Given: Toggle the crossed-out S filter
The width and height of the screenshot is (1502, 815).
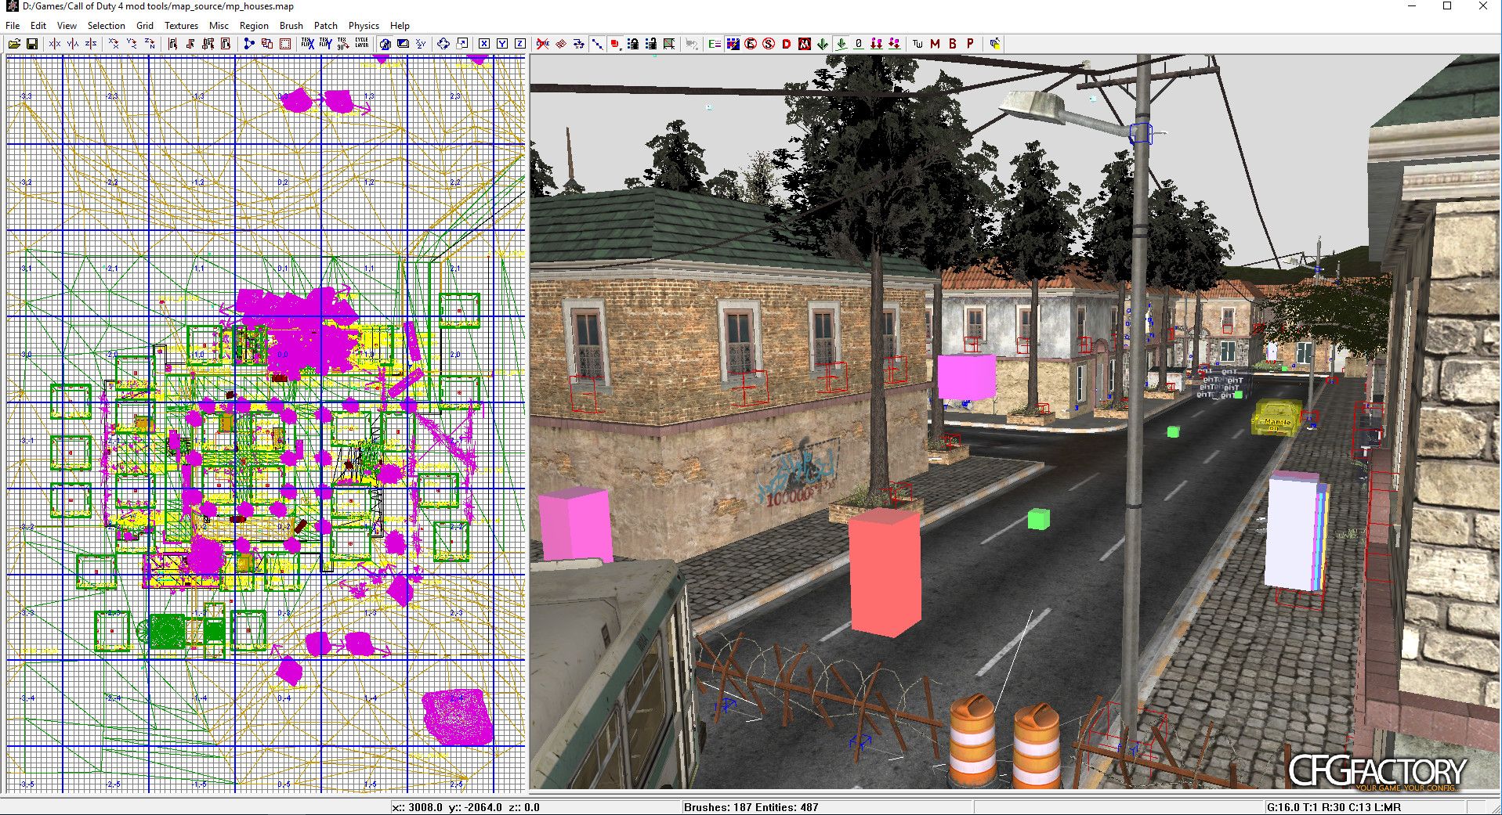Looking at the screenshot, I should tap(769, 44).
